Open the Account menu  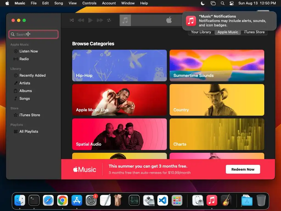(x=109, y=3)
